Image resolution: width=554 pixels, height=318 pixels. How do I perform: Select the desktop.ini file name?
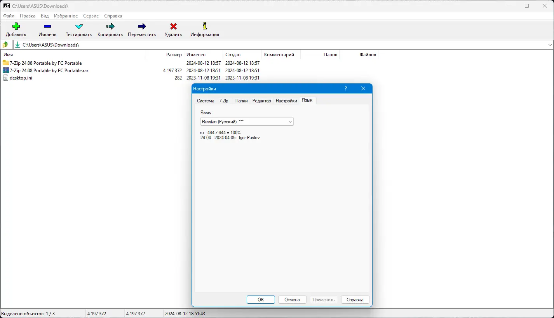point(21,78)
